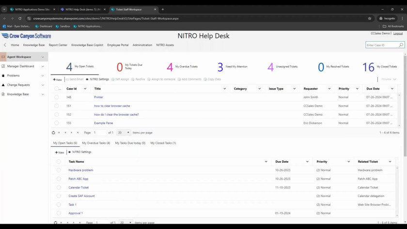Click tickets page number input
Viewport: 407px width, 229px height.
click(x=100, y=133)
